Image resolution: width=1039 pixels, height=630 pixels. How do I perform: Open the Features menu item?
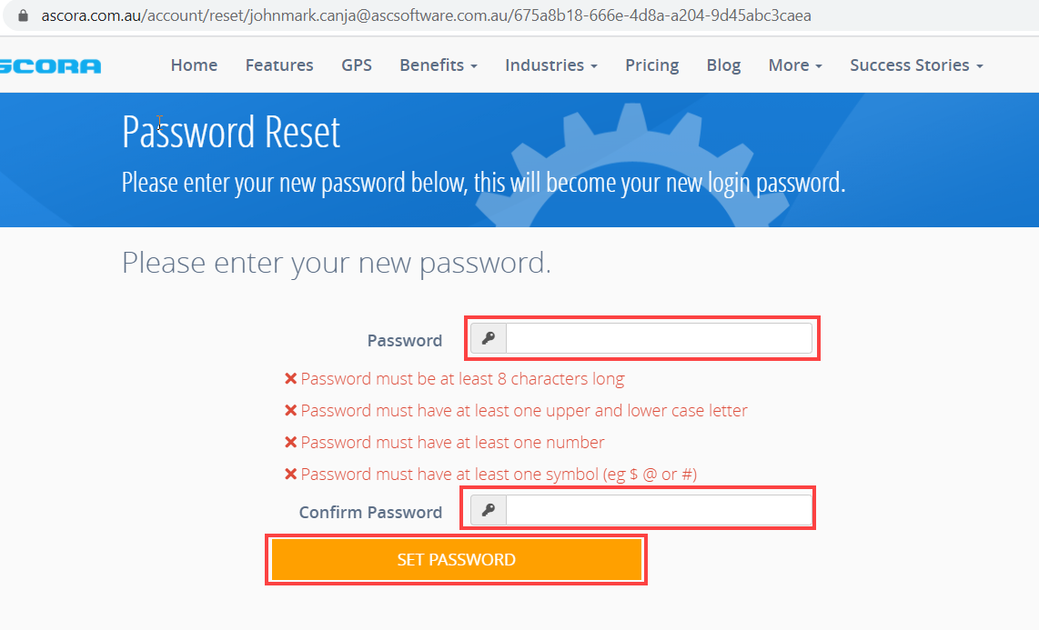[279, 65]
